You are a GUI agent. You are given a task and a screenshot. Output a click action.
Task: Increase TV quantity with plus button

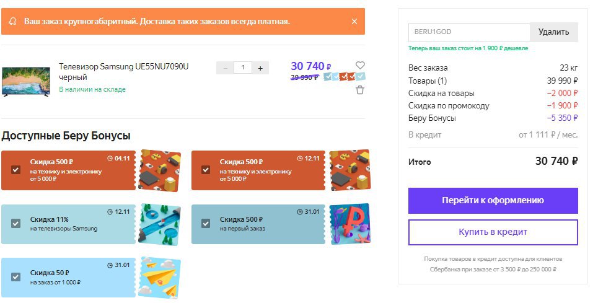260,68
